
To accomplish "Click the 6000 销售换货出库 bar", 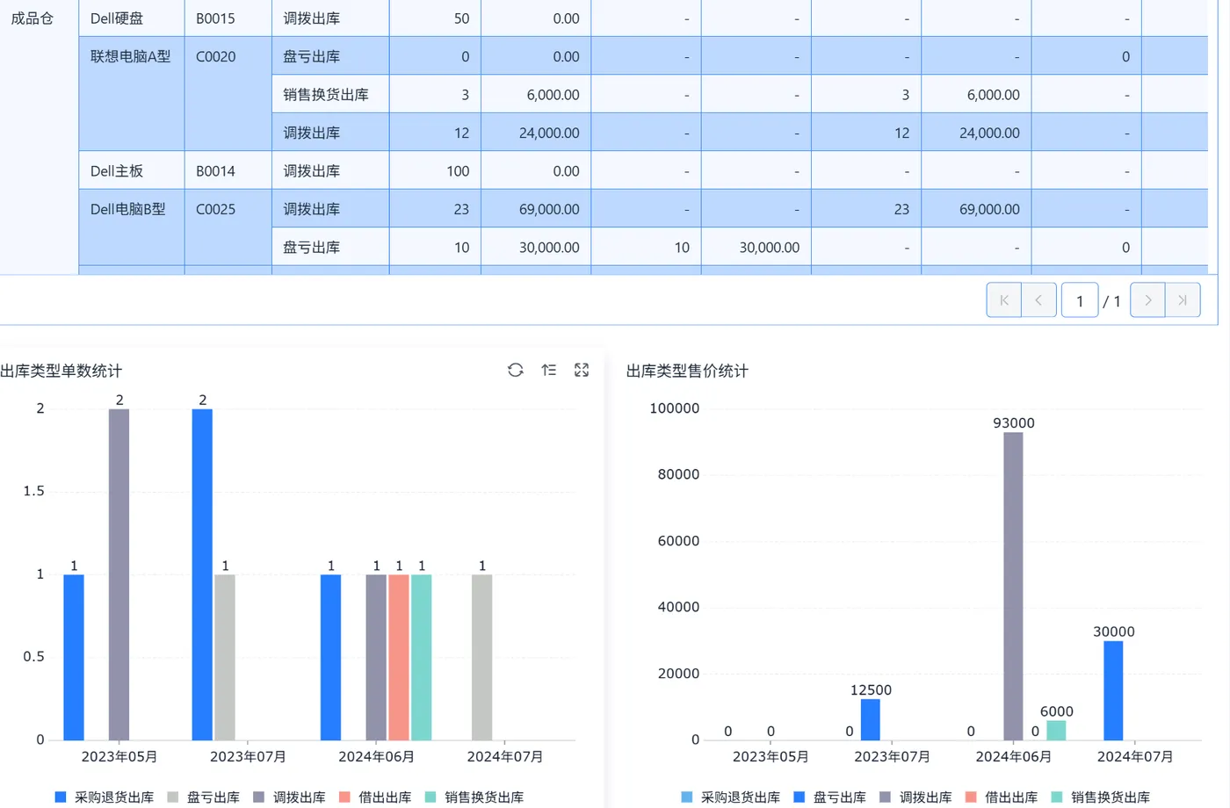I will pyautogui.click(x=1056, y=731).
